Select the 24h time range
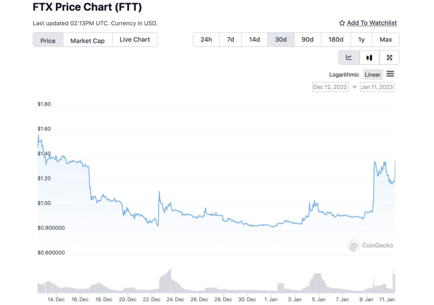Viewport: 434px width, 305px height. point(206,39)
